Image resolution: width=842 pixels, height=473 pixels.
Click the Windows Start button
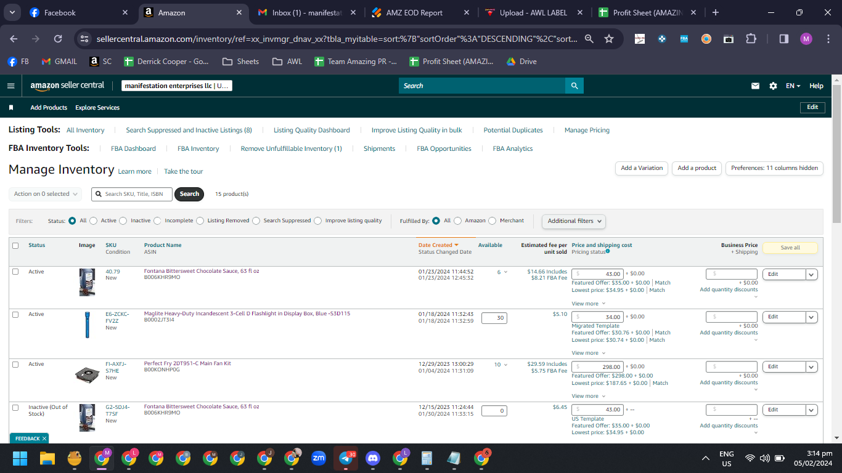[20, 458]
